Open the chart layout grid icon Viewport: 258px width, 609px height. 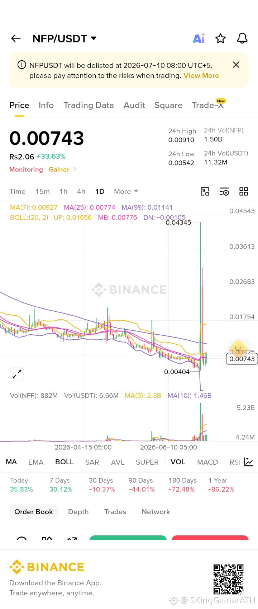coord(244,191)
